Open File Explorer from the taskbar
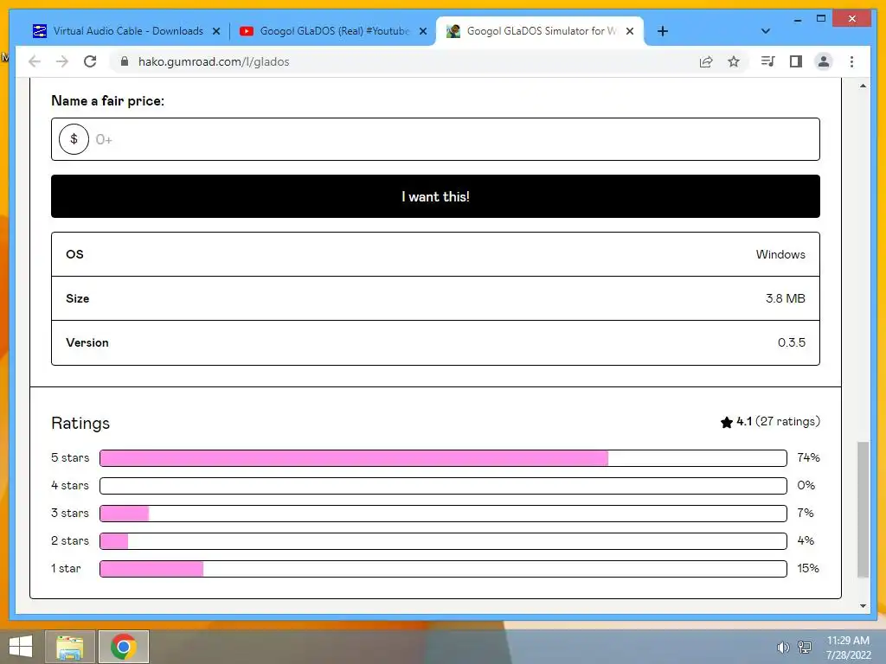The height and width of the screenshot is (664, 886). point(70,647)
